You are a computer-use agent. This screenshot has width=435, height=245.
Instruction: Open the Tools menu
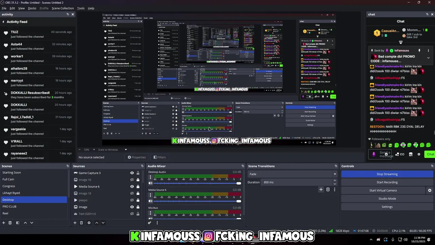(x=81, y=8)
